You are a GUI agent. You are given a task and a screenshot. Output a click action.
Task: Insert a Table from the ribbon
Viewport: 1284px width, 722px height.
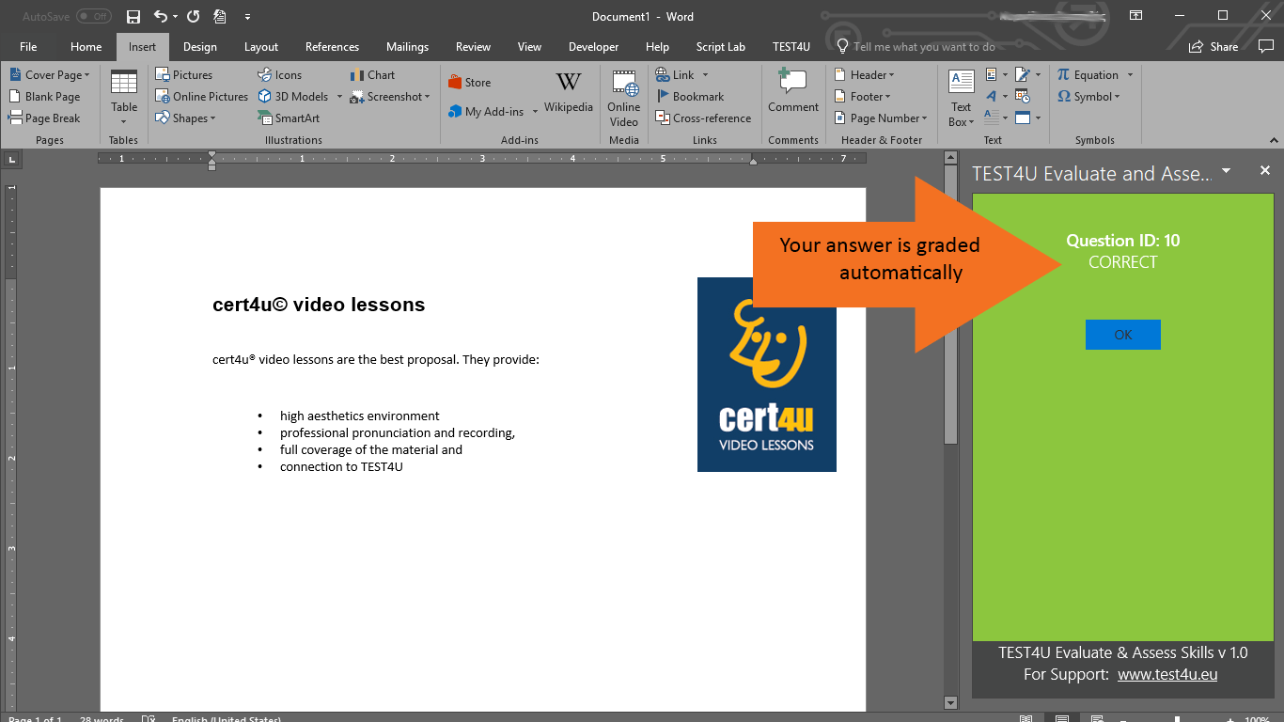(124, 98)
